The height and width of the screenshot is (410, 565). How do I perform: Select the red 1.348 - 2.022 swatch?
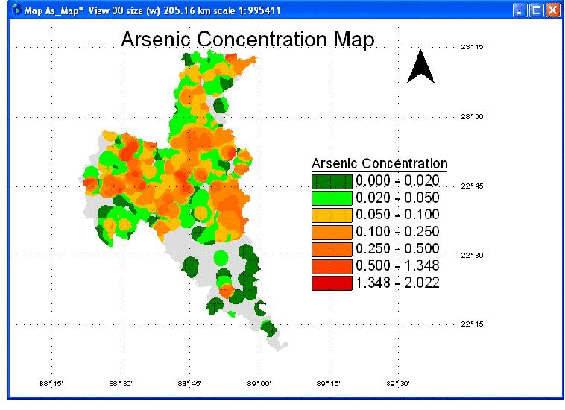point(332,283)
